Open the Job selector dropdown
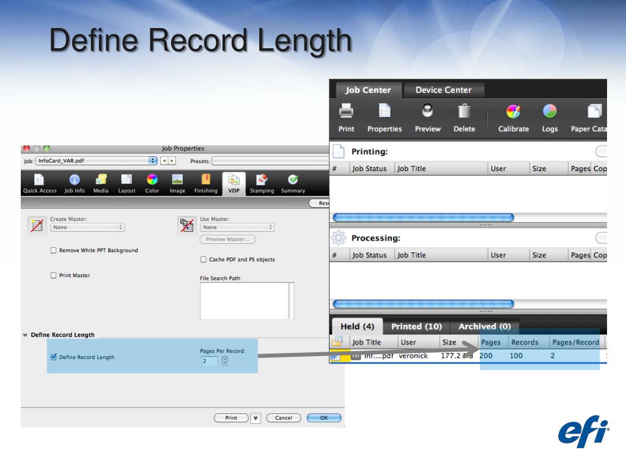Image resolution: width=626 pixels, height=469 pixels. [x=96, y=161]
